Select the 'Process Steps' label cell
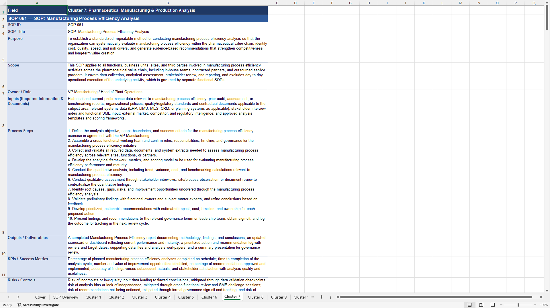Viewport: 550px width, 308px height. [x=37, y=181]
